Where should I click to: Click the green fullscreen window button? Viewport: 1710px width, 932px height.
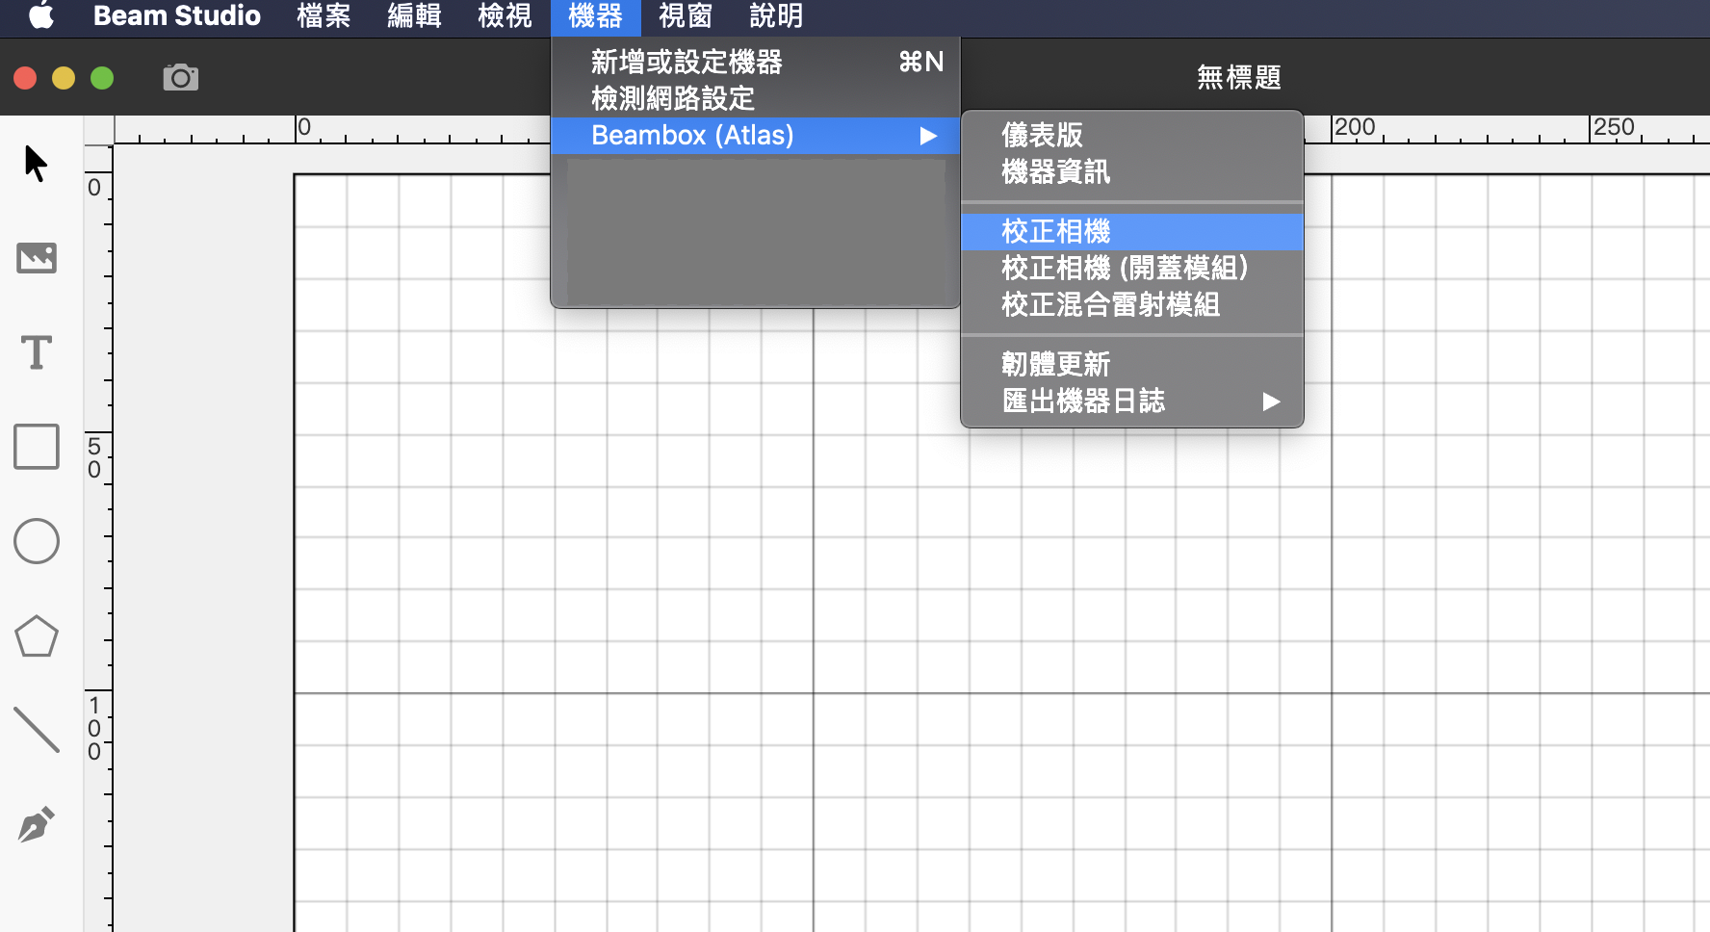click(x=102, y=78)
